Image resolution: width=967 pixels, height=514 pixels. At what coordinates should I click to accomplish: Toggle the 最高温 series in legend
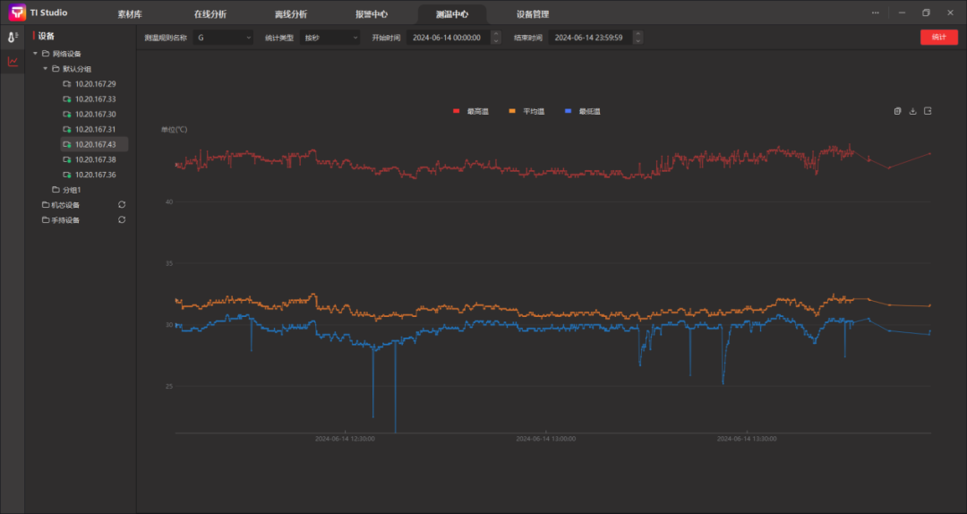472,111
